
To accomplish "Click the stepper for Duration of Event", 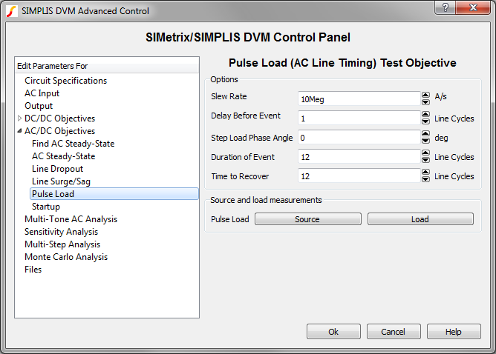I will [425, 156].
